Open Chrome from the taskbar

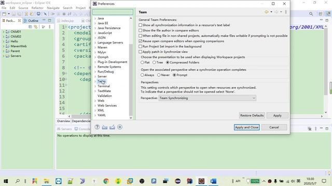pyautogui.click(x=106, y=181)
